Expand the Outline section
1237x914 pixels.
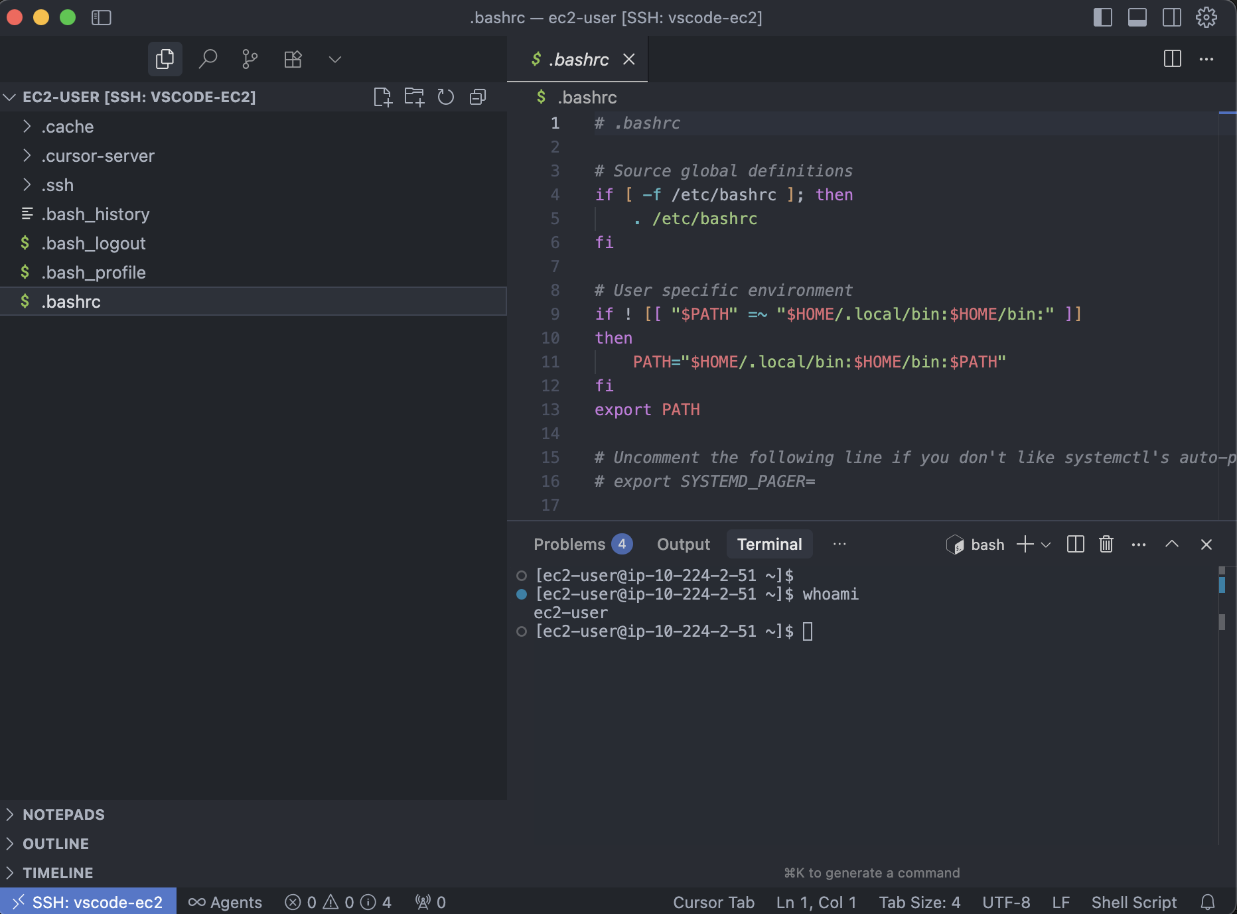[254, 844]
